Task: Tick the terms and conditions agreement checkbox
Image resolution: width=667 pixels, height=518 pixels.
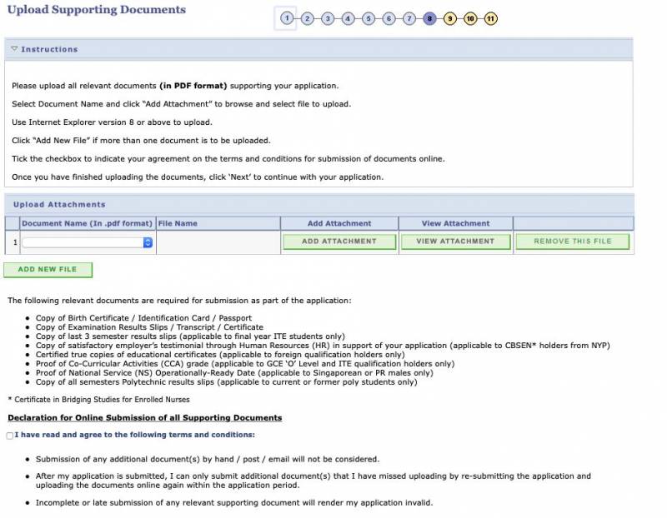Action: coord(10,436)
